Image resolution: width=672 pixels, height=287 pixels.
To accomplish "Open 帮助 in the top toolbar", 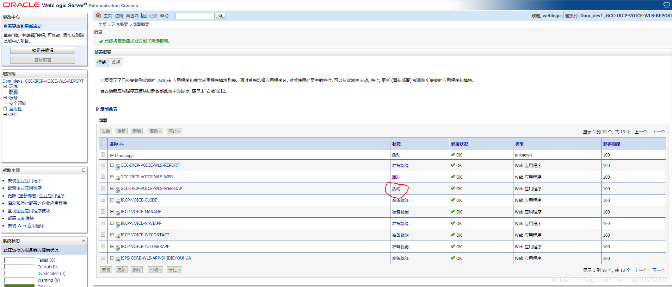I will click(x=164, y=16).
